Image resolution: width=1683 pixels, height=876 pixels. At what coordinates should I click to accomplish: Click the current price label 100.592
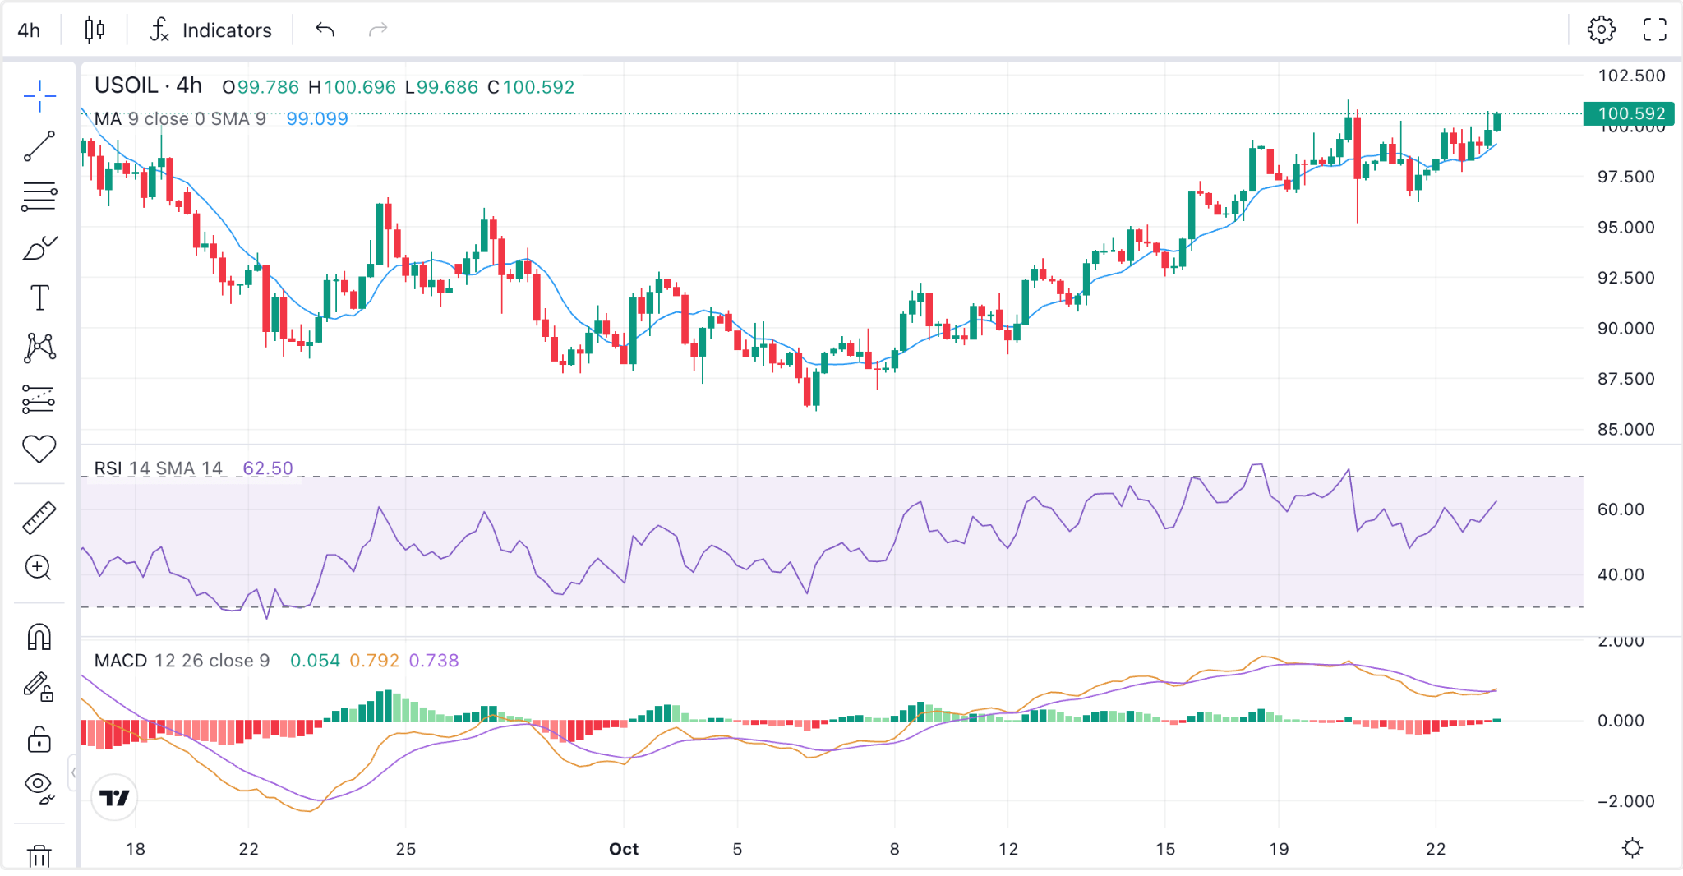pos(1630,113)
